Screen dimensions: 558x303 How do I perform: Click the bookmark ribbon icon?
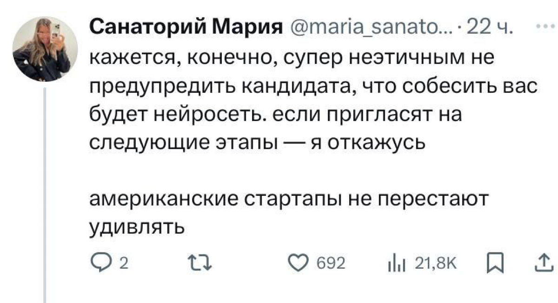coord(496,263)
